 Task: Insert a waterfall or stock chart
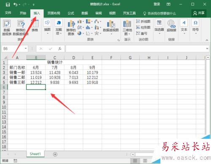pos(98,21)
